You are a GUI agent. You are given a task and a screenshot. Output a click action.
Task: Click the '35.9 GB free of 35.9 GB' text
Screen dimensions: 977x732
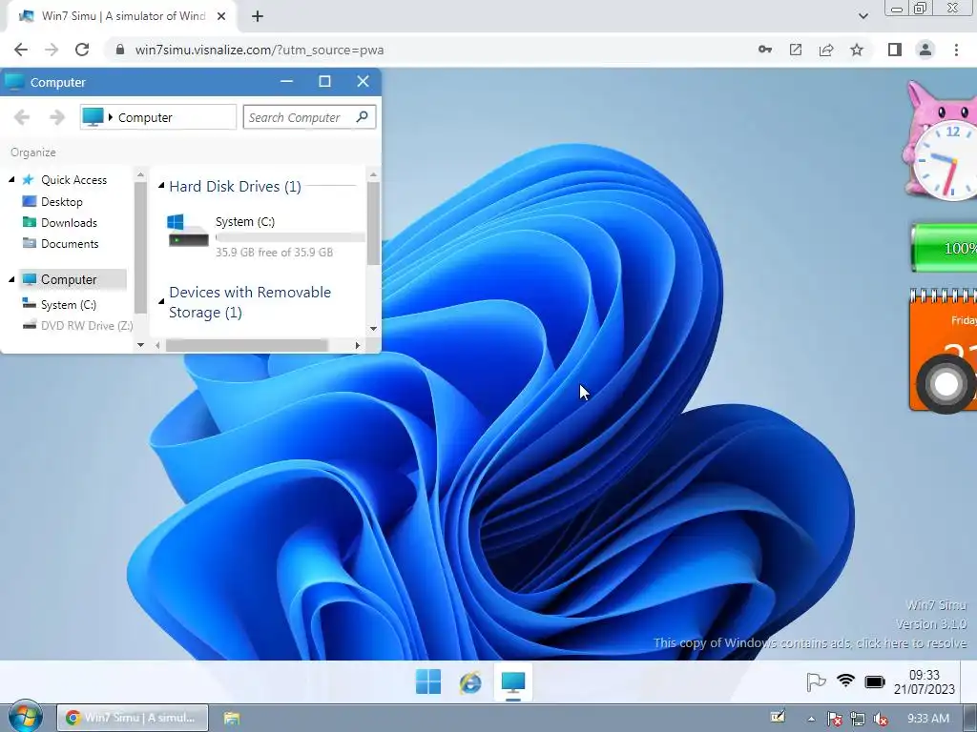[x=274, y=252]
